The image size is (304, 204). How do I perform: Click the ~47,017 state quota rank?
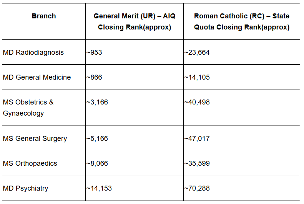pyautogui.click(x=197, y=139)
